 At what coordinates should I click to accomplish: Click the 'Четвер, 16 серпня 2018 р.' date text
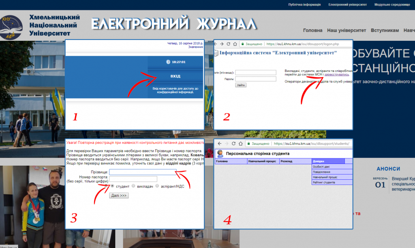185,43
